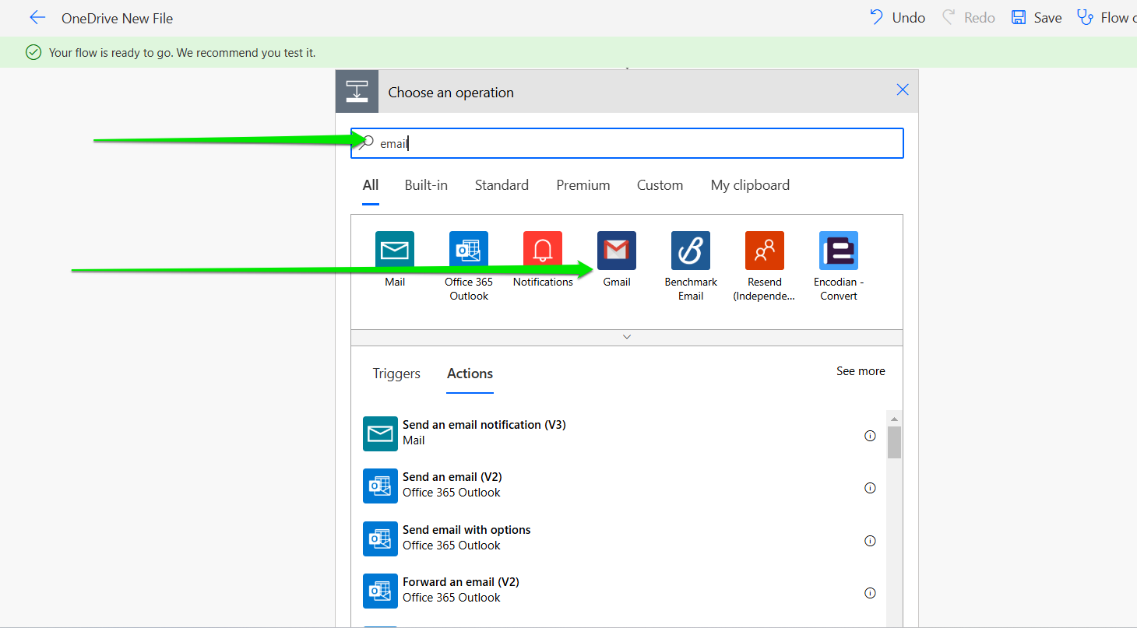
Task: Click the actions list scrollbar thumb
Action: click(895, 442)
